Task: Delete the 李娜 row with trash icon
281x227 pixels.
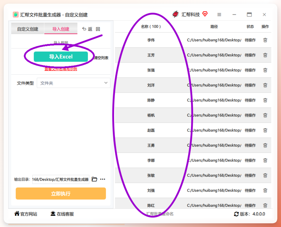Action: 265,161
